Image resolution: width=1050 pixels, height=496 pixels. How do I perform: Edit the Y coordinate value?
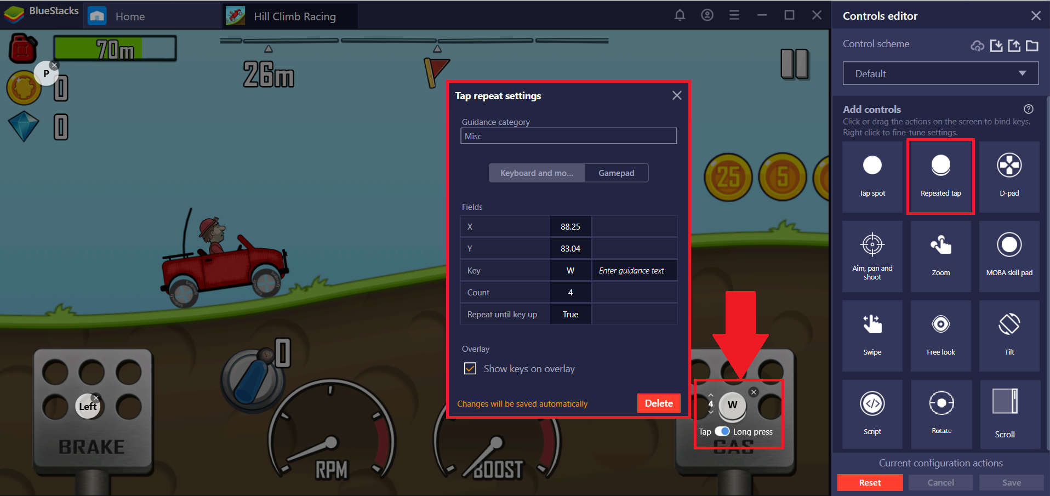pos(570,248)
